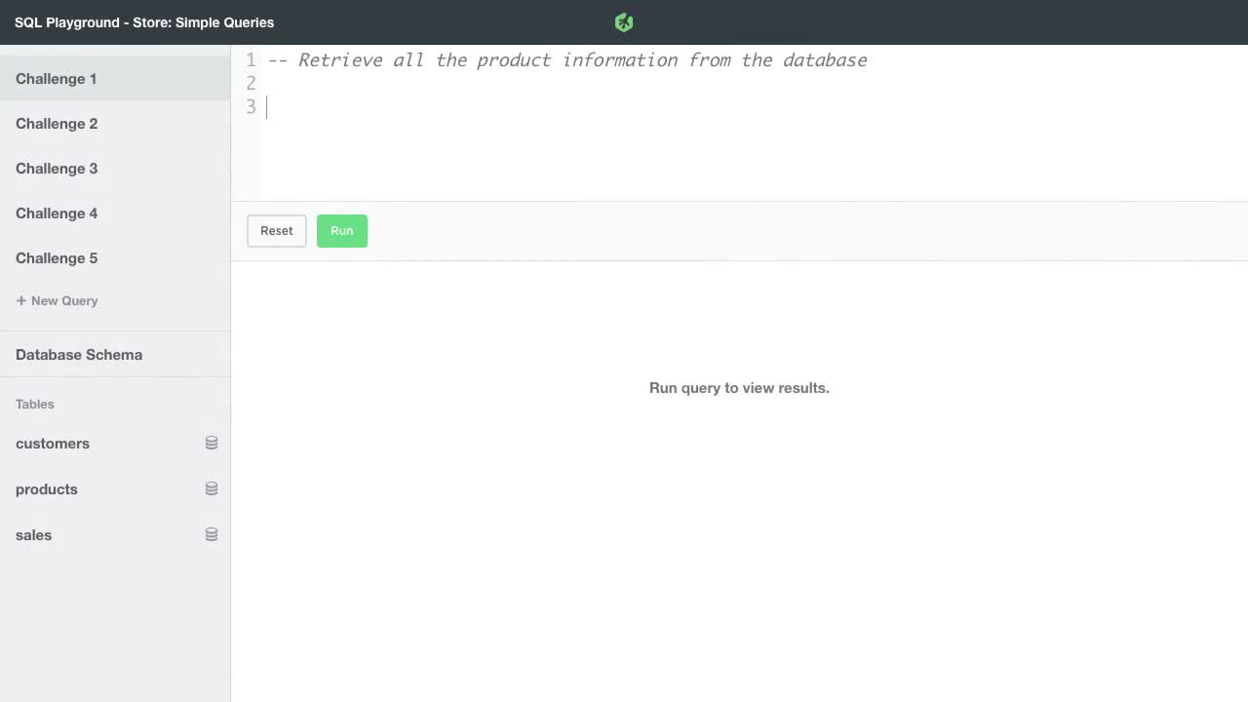Screen dimensions: 1248x702
Task: Click the database icon beside products table
Action: 212,488
